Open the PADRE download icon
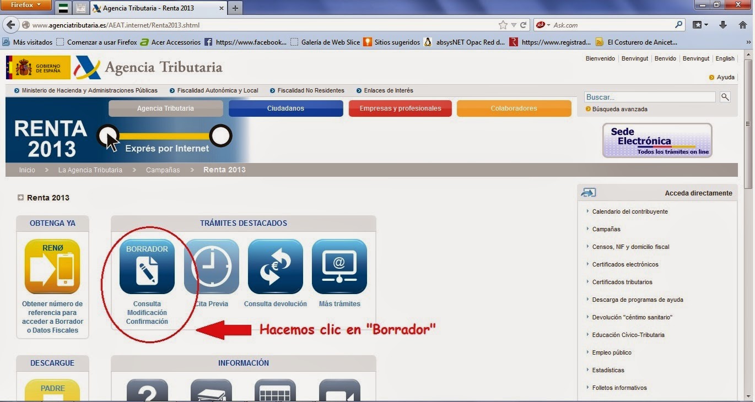The height and width of the screenshot is (402, 755). [x=52, y=390]
